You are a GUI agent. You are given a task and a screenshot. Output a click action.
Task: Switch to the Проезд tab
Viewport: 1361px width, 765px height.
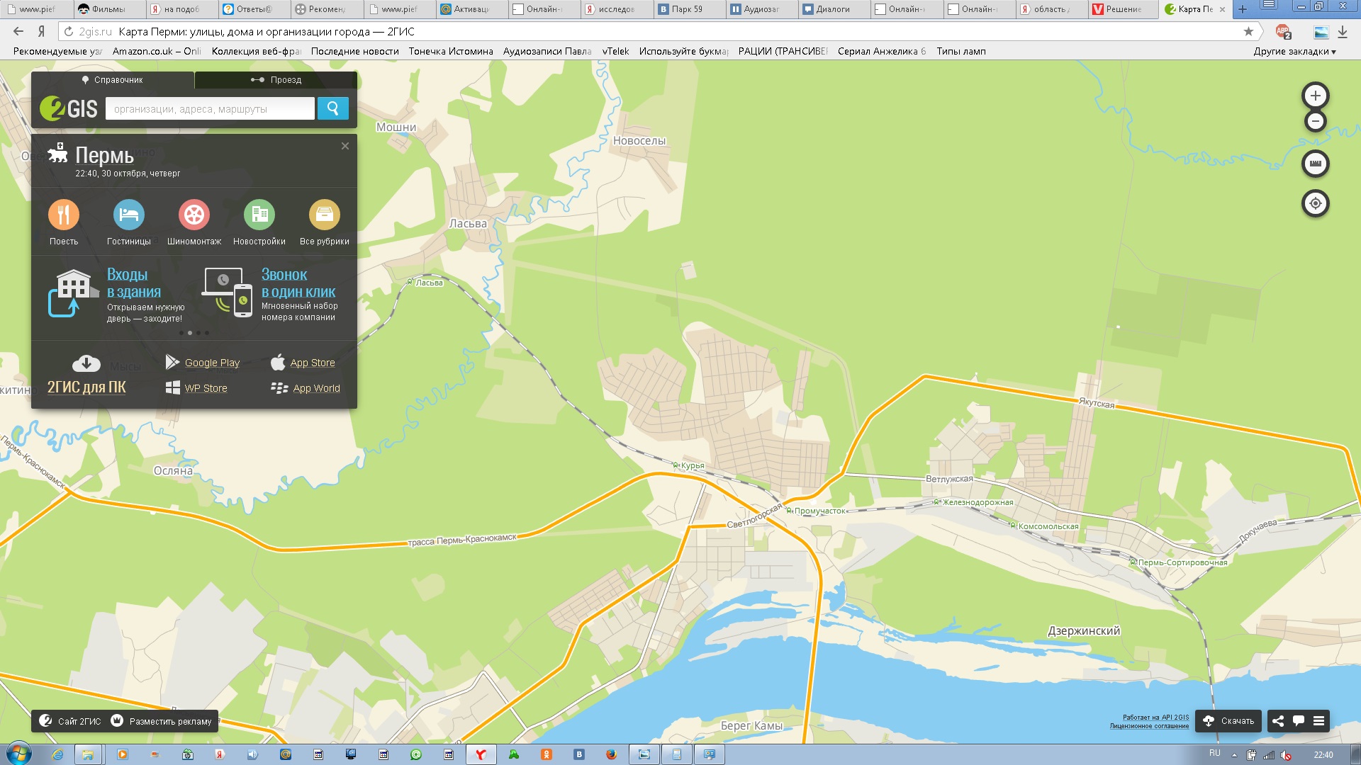276,80
